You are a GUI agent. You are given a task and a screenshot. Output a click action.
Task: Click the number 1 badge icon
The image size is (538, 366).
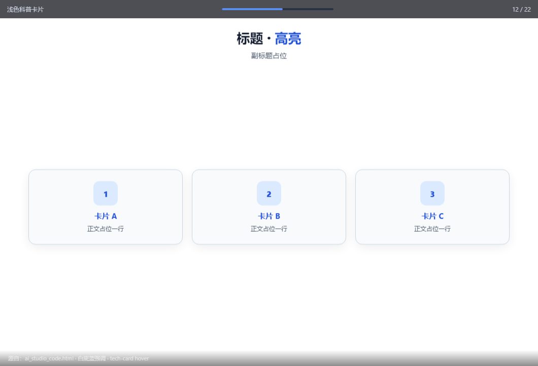[106, 194]
